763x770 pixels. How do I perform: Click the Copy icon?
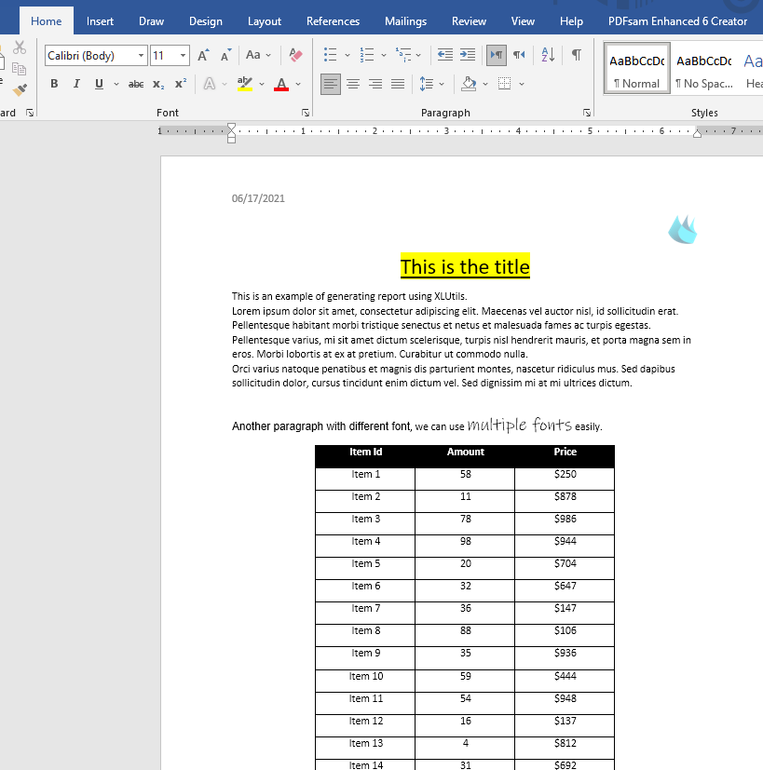[x=20, y=69]
